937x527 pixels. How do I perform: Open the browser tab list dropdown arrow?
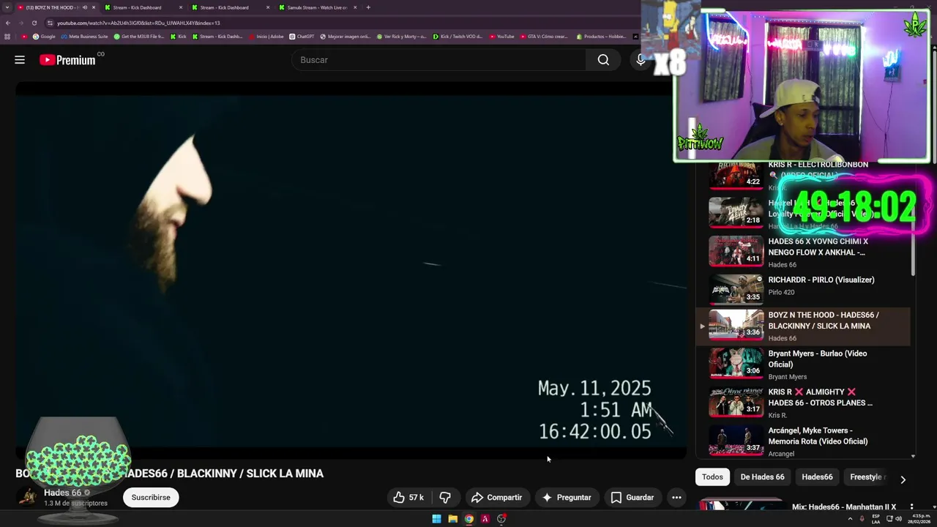[7, 7]
